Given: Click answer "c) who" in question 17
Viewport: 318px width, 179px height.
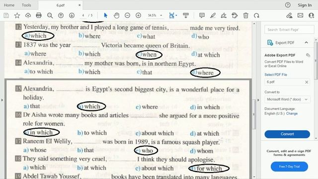Looking at the screenshot, I should point(146,151).
